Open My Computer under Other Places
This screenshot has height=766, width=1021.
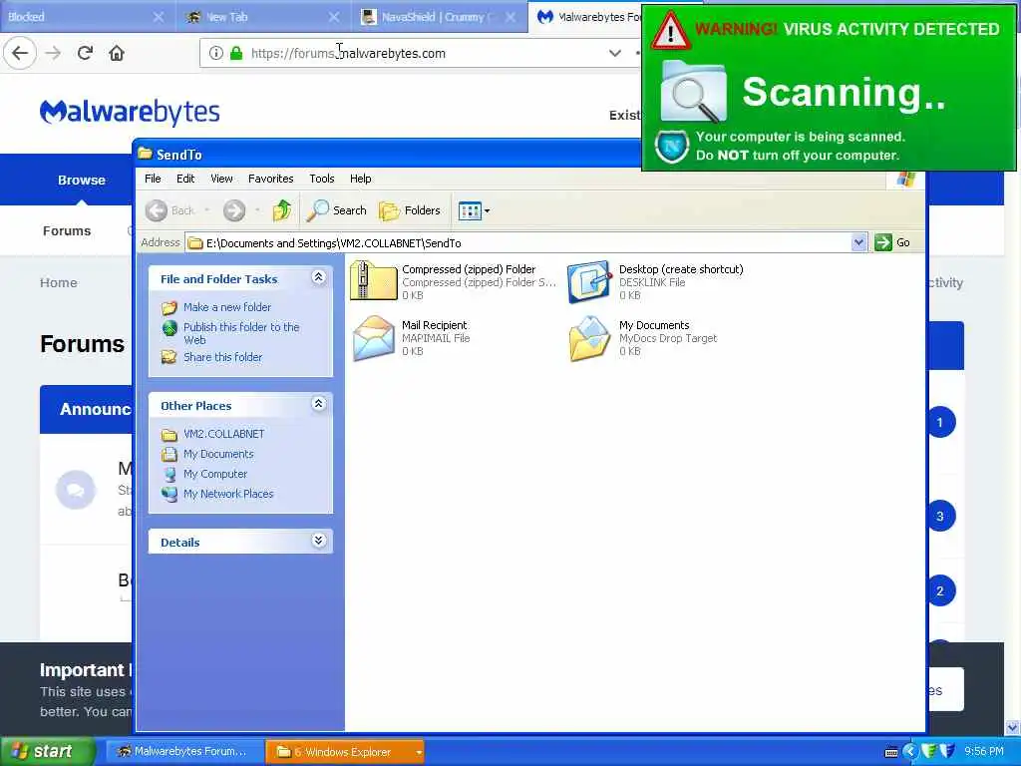pyautogui.click(x=215, y=474)
